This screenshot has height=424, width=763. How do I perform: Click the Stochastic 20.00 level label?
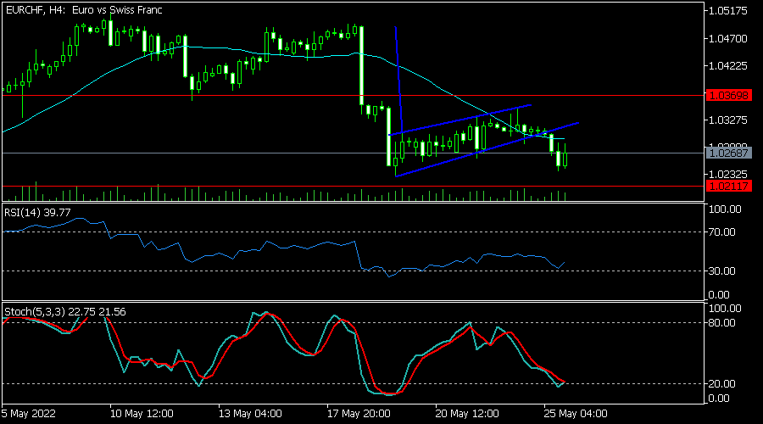click(x=721, y=384)
